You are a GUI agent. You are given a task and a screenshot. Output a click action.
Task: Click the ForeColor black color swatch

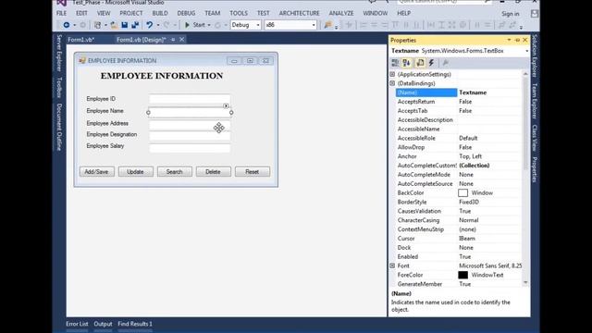tap(462, 275)
